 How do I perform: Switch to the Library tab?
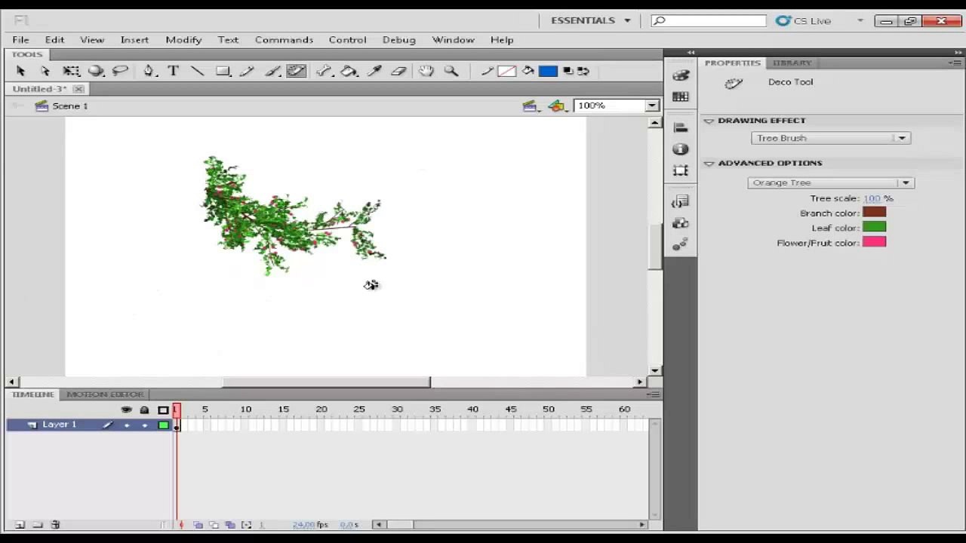(x=792, y=63)
